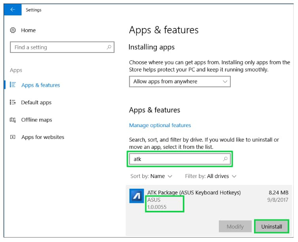Image resolution: width=298 pixels, height=242 pixels.
Task: Focus the Find a setting search field
Action: (62, 47)
